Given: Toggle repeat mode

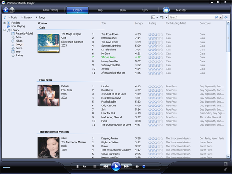Looking at the screenshot, I should point(84,166).
